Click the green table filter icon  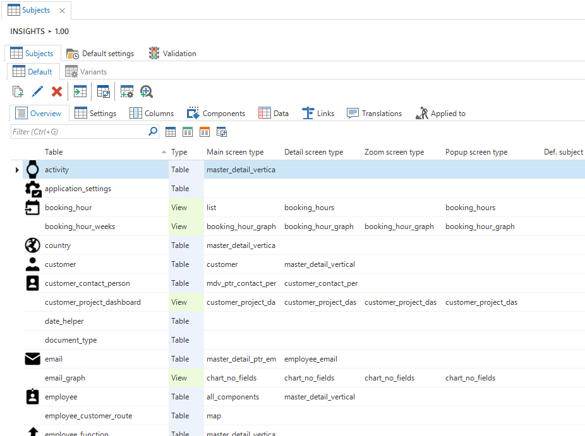(188, 132)
